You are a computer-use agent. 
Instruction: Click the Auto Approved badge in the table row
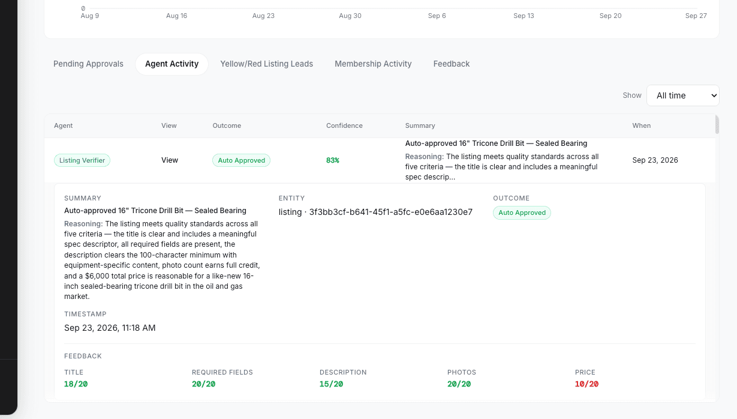(x=241, y=160)
